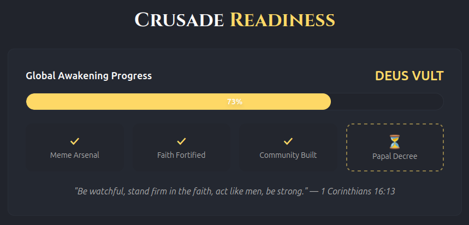Click the Global Awakening Progress heading
This screenshot has height=225, width=469.
(x=89, y=76)
